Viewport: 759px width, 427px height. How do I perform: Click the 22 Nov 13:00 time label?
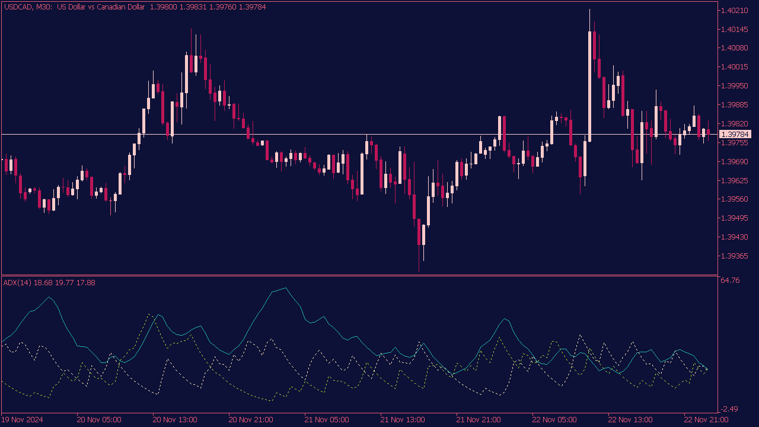[630, 419]
